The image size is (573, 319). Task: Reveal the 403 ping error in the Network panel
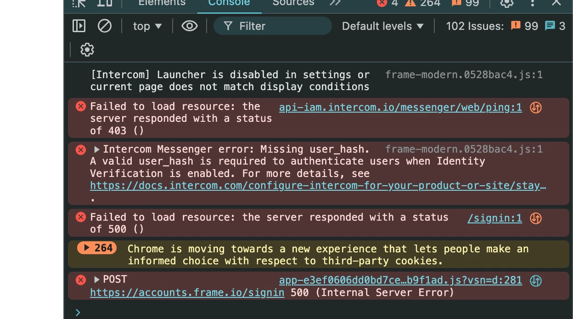click(536, 108)
